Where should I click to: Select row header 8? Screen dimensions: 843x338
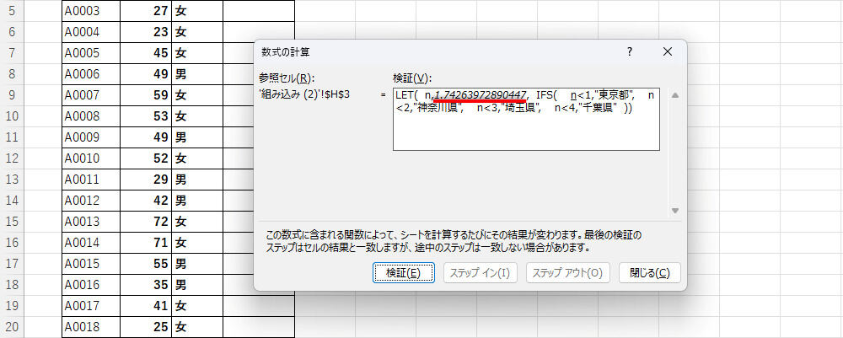[12, 73]
